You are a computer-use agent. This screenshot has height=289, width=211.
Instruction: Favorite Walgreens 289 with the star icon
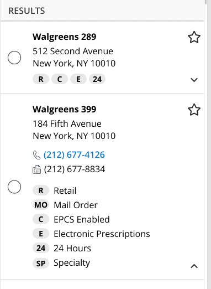pyautogui.click(x=194, y=37)
